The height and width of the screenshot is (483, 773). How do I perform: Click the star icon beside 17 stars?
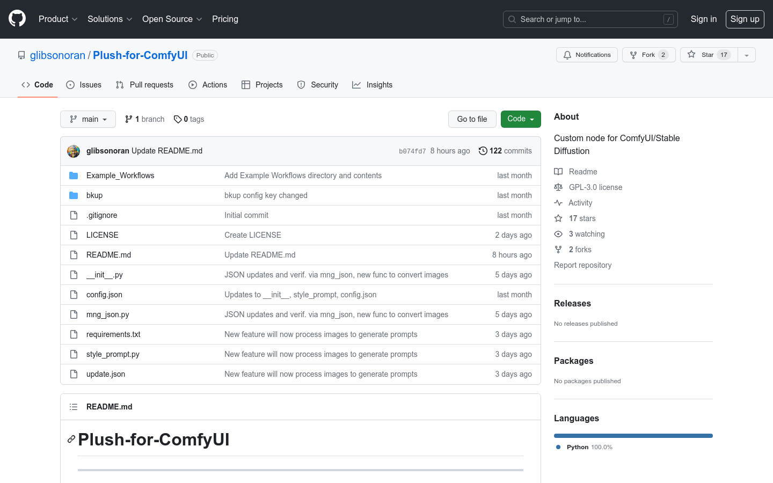(558, 218)
